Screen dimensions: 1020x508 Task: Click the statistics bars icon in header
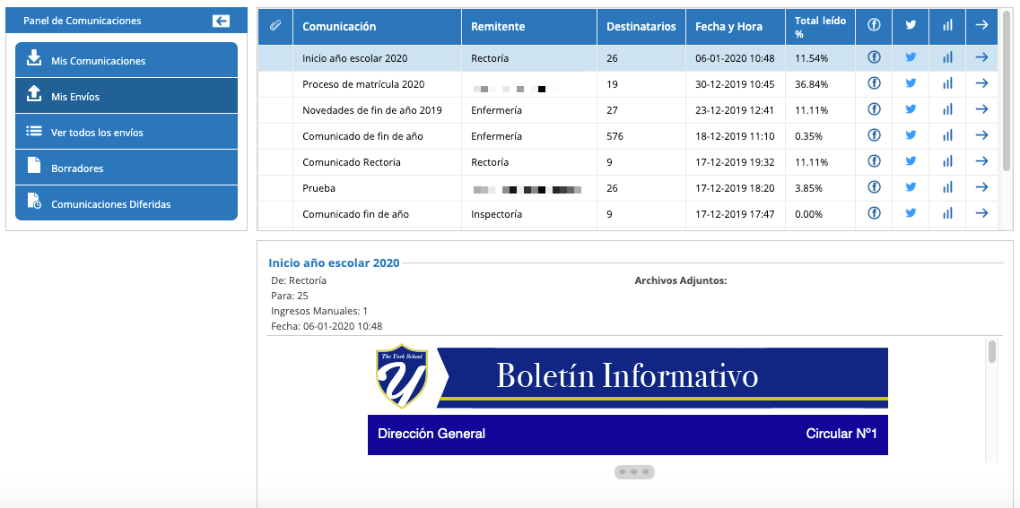(x=947, y=25)
